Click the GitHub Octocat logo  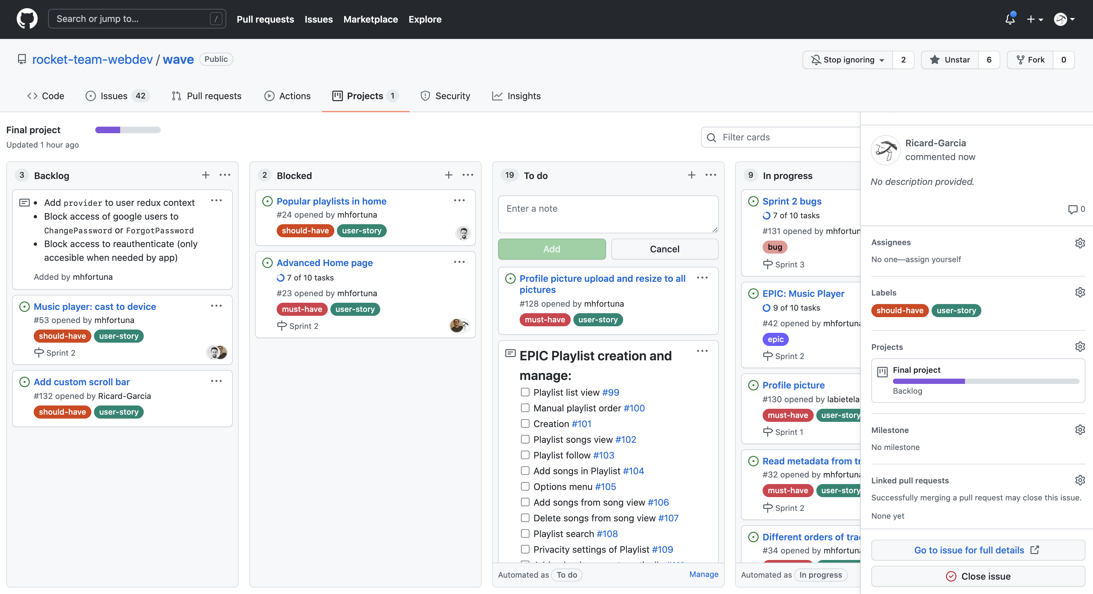27,19
